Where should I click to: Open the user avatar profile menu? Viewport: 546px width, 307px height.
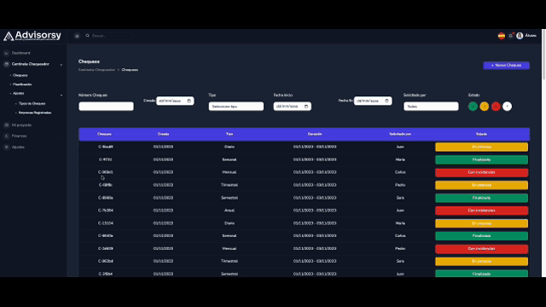tap(520, 36)
